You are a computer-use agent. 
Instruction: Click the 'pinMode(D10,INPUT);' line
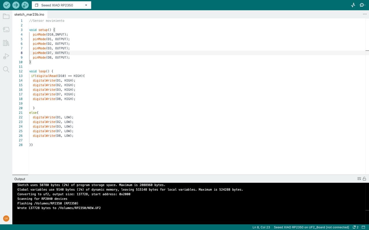point(50,34)
